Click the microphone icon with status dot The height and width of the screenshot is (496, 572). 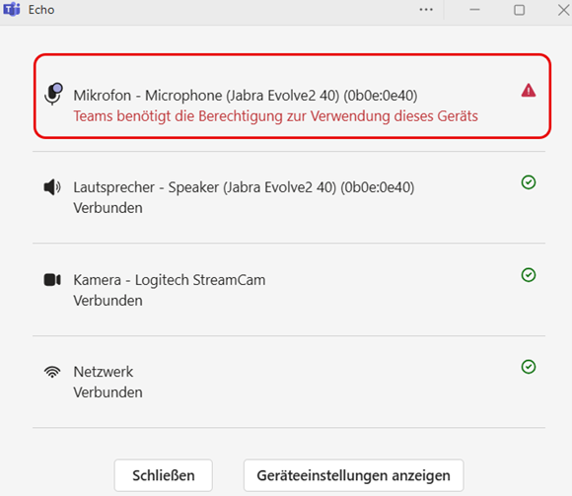pos(53,94)
